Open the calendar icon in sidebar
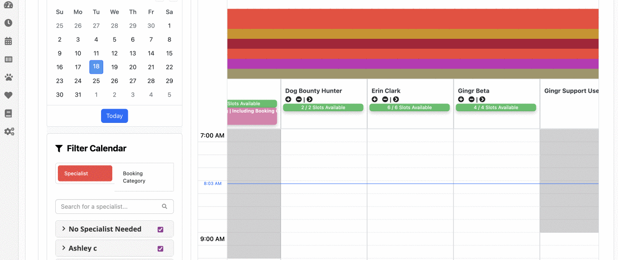 [8, 41]
